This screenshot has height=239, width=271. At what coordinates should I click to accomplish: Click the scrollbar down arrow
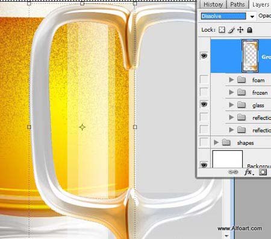pos(226,236)
